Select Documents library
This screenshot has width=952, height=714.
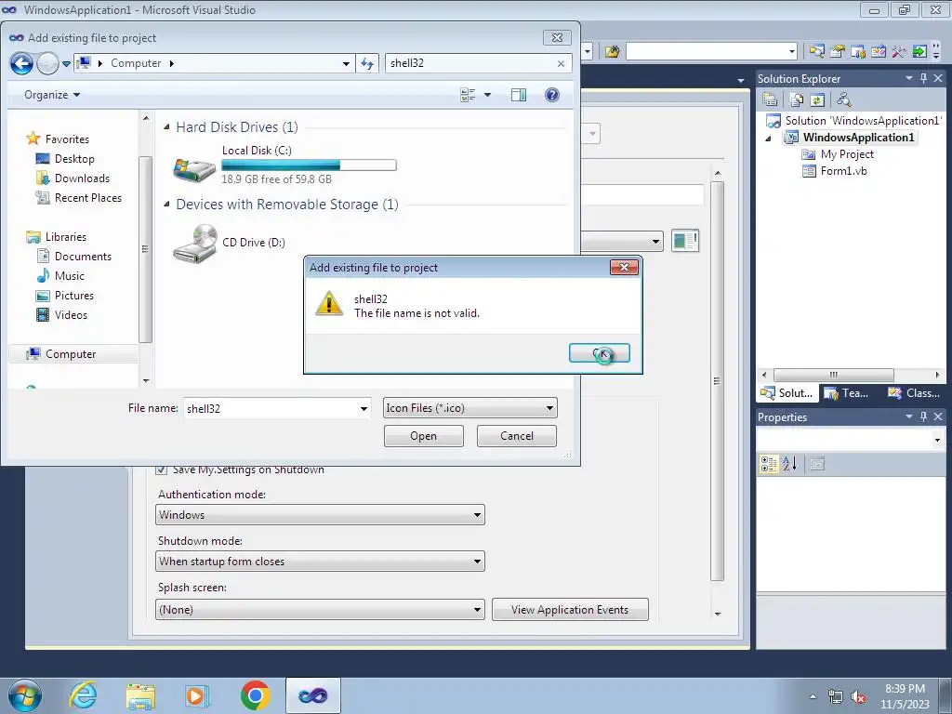tap(74, 257)
